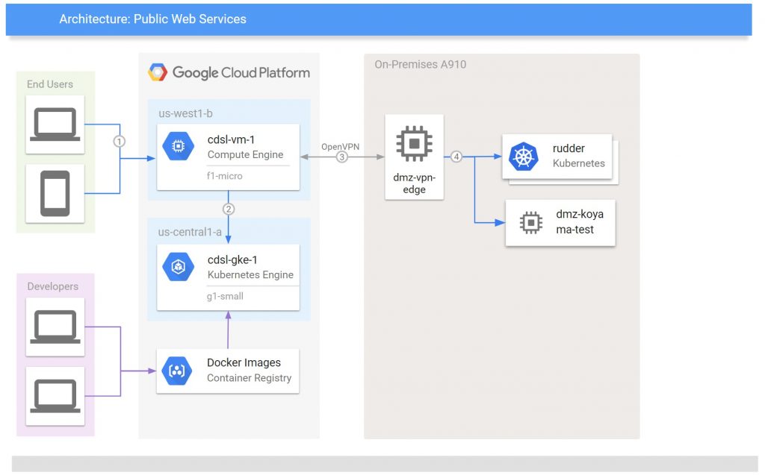This screenshot has width=765, height=475.
Task: Select the upper laptop in the Developers group
Action: 55,327
